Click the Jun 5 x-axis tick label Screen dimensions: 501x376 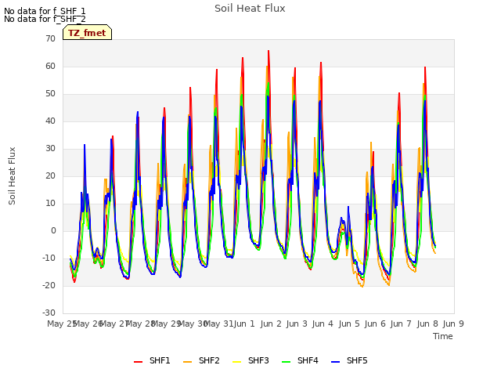(x=349, y=324)
